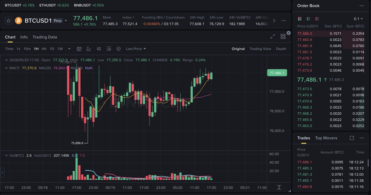This screenshot has width=371, height=195.
Task: Click the 77,486.1 mid price in order book
Action: [309, 80]
